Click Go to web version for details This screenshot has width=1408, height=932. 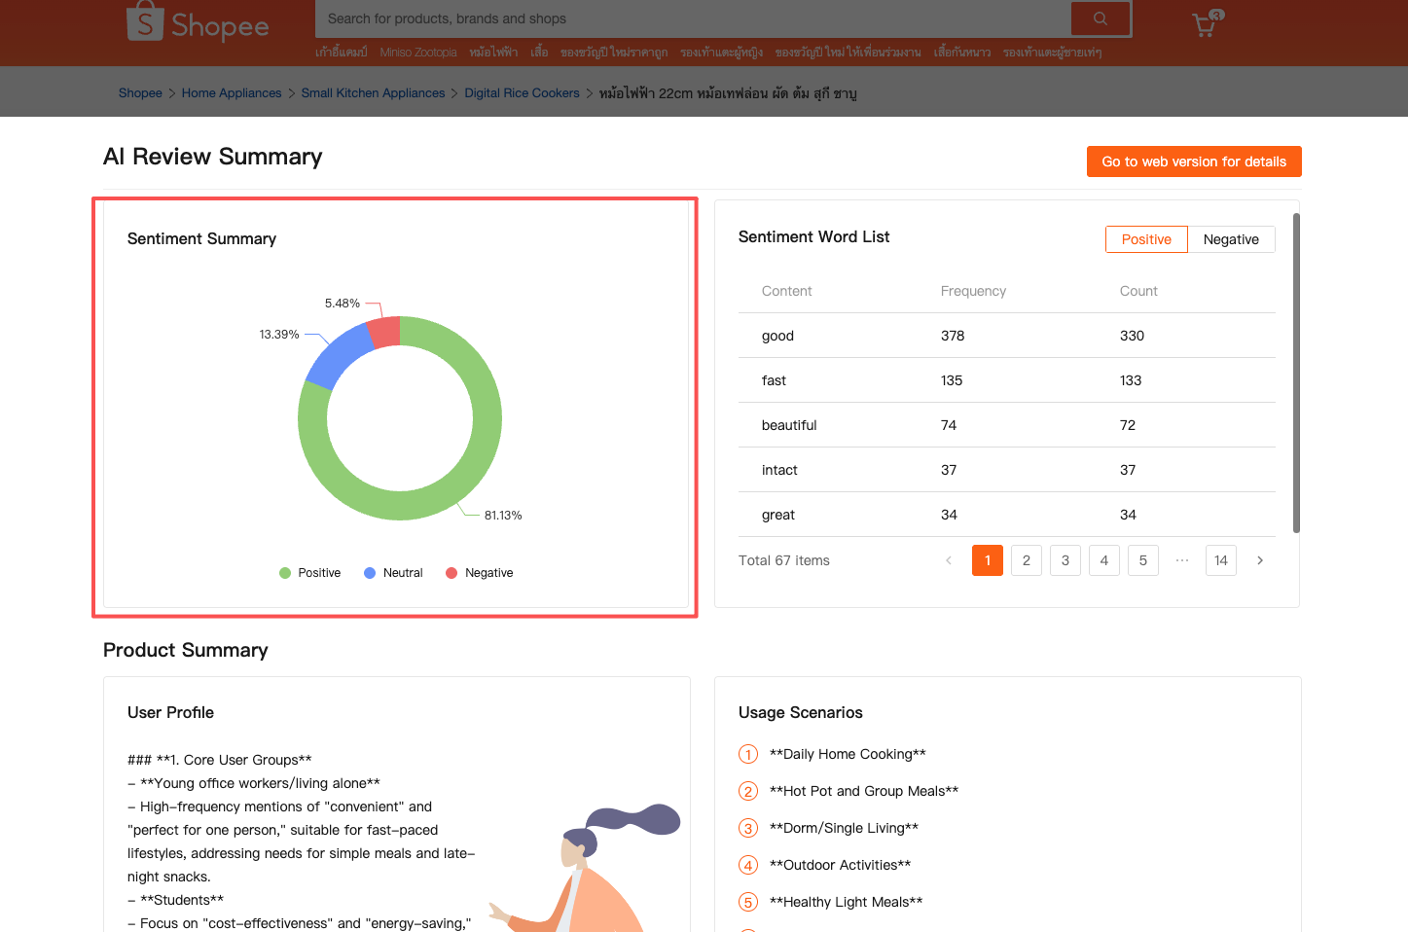coord(1194,161)
